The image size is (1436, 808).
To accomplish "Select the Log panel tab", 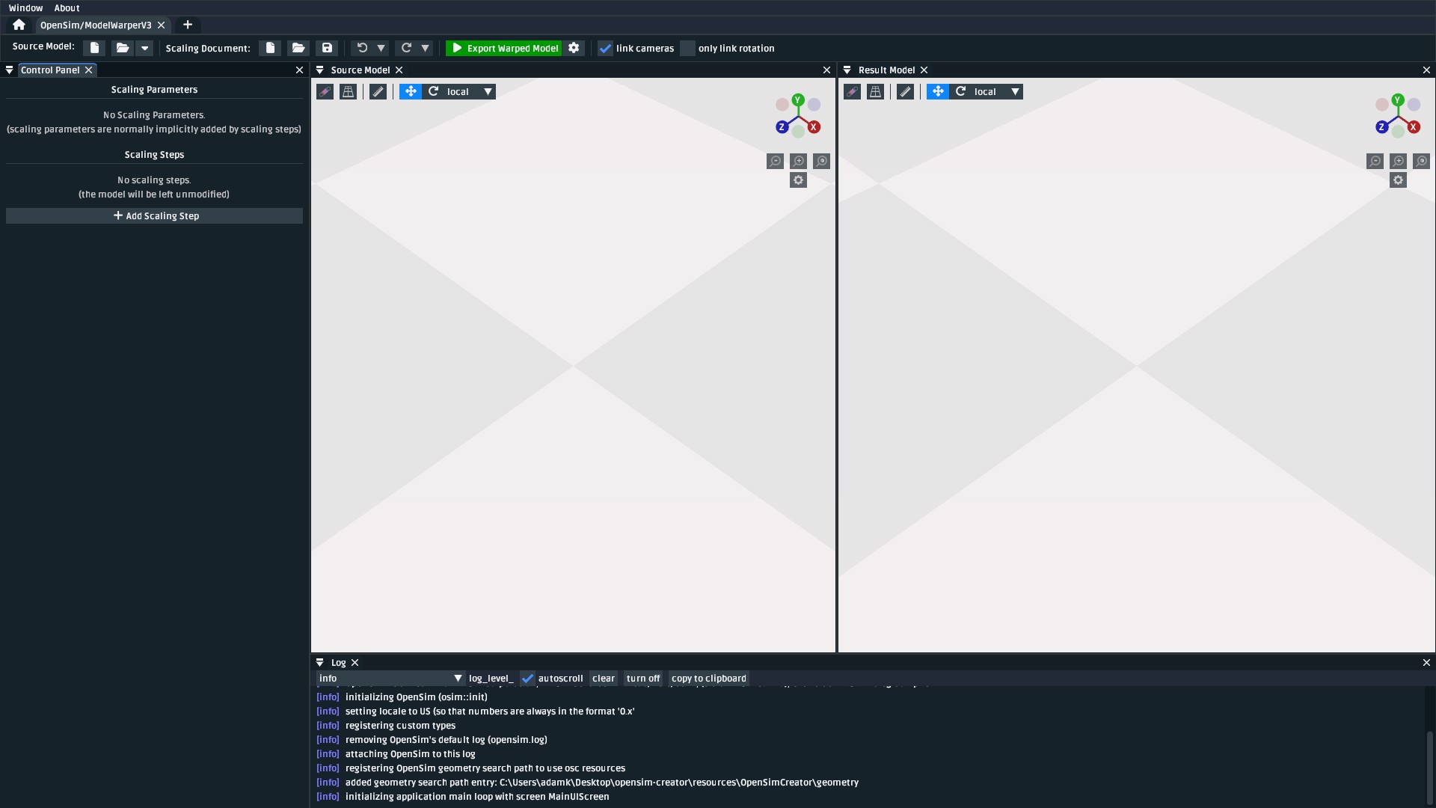I will (339, 662).
